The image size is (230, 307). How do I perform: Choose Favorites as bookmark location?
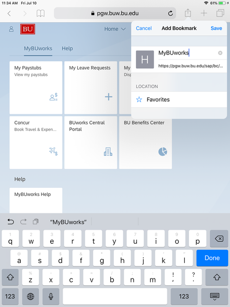coord(179,99)
